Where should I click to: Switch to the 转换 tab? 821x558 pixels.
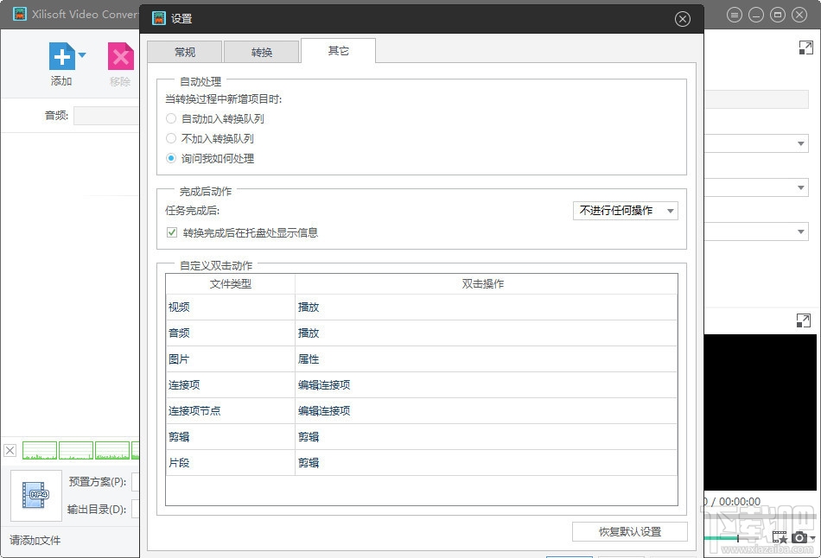[x=261, y=52]
